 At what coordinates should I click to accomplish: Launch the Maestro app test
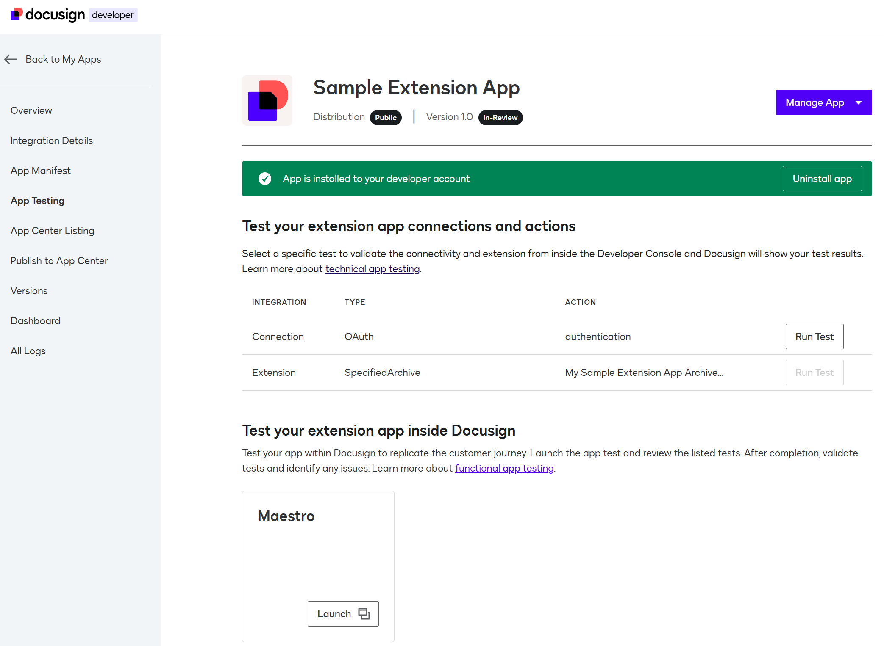tap(343, 613)
